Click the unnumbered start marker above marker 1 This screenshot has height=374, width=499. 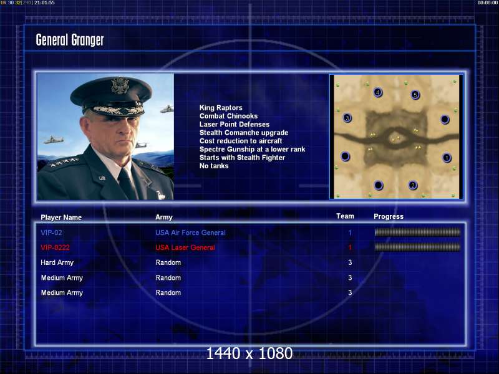pos(445,120)
